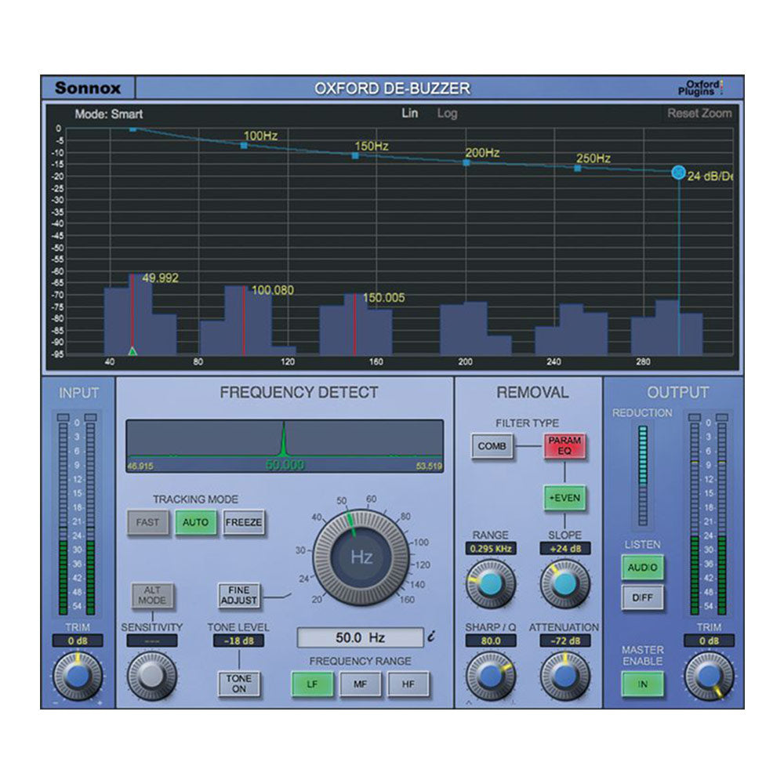Switch the graph to Lin view

click(412, 113)
